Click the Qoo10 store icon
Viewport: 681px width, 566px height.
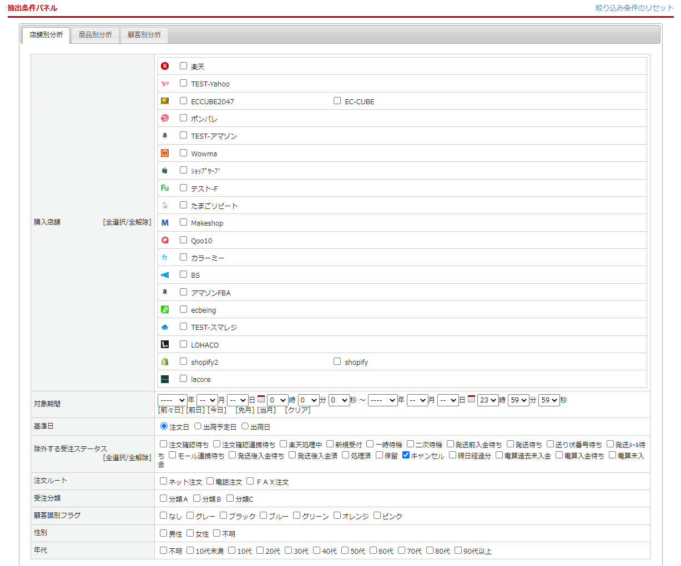pyautogui.click(x=165, y=240)
